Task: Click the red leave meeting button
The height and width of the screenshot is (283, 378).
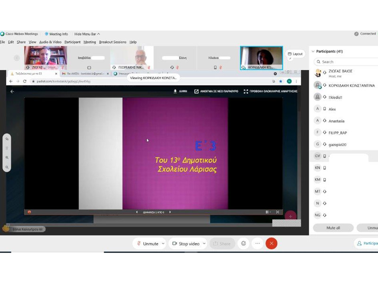Action: point(271,243)
